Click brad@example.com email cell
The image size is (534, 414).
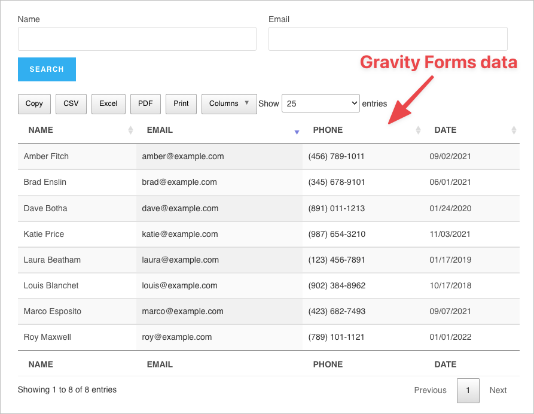click(219, 182)
